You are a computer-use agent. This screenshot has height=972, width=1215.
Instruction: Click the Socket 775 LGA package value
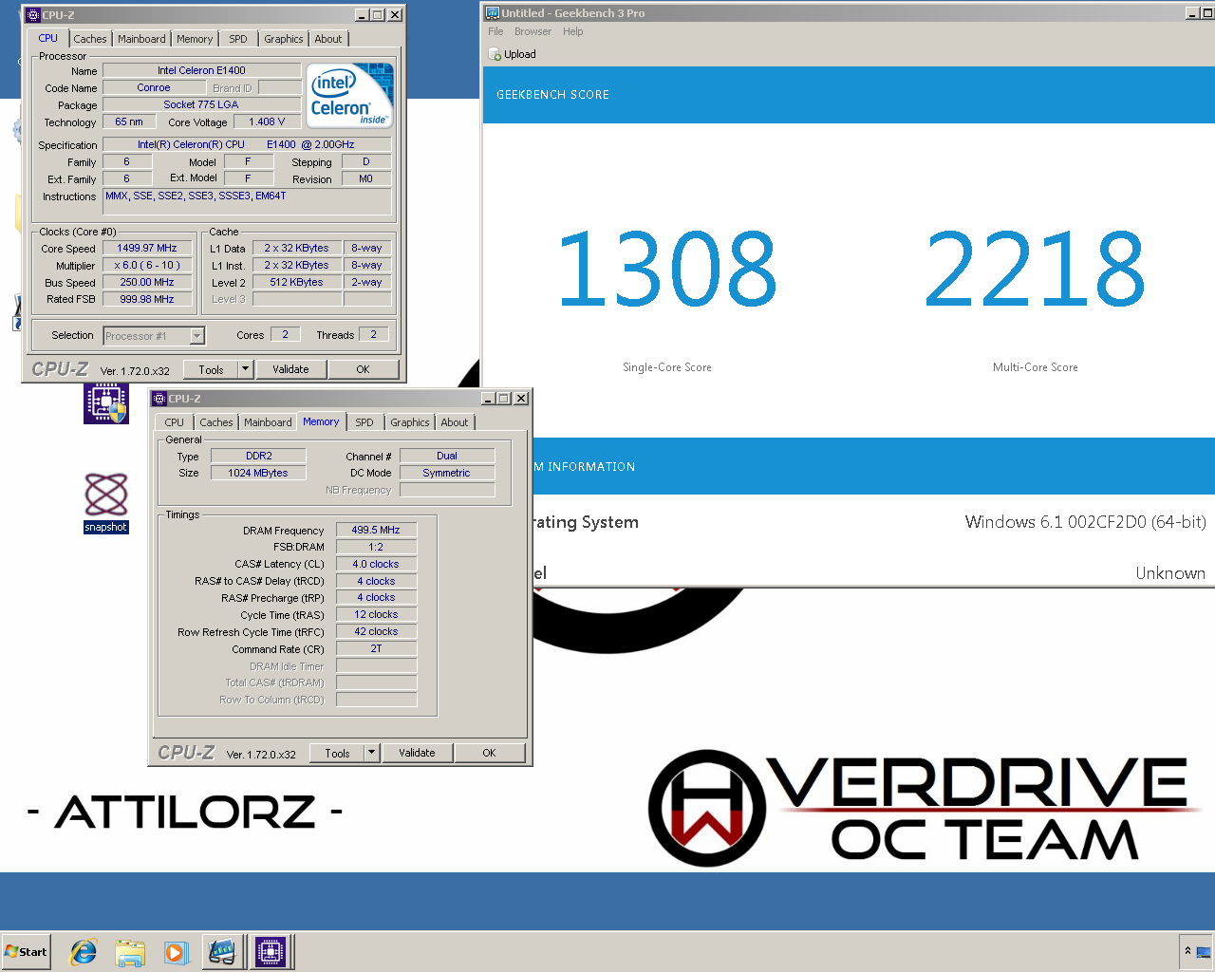click(201, 104)
